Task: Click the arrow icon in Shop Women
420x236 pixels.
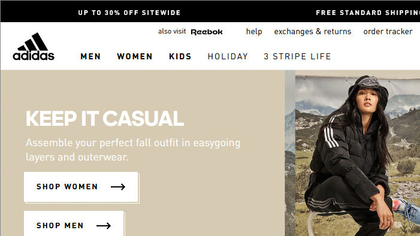Action: tap(118, 187)
